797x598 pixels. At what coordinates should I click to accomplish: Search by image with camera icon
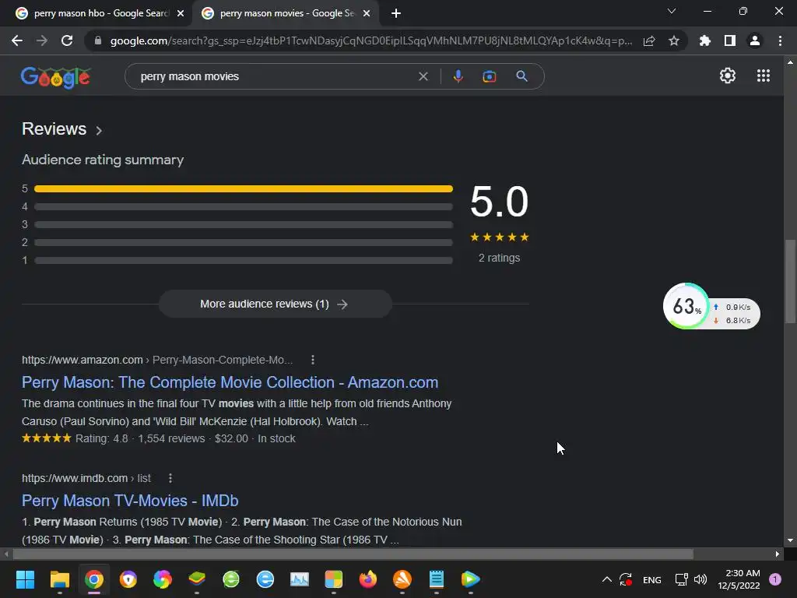point(490,76)
